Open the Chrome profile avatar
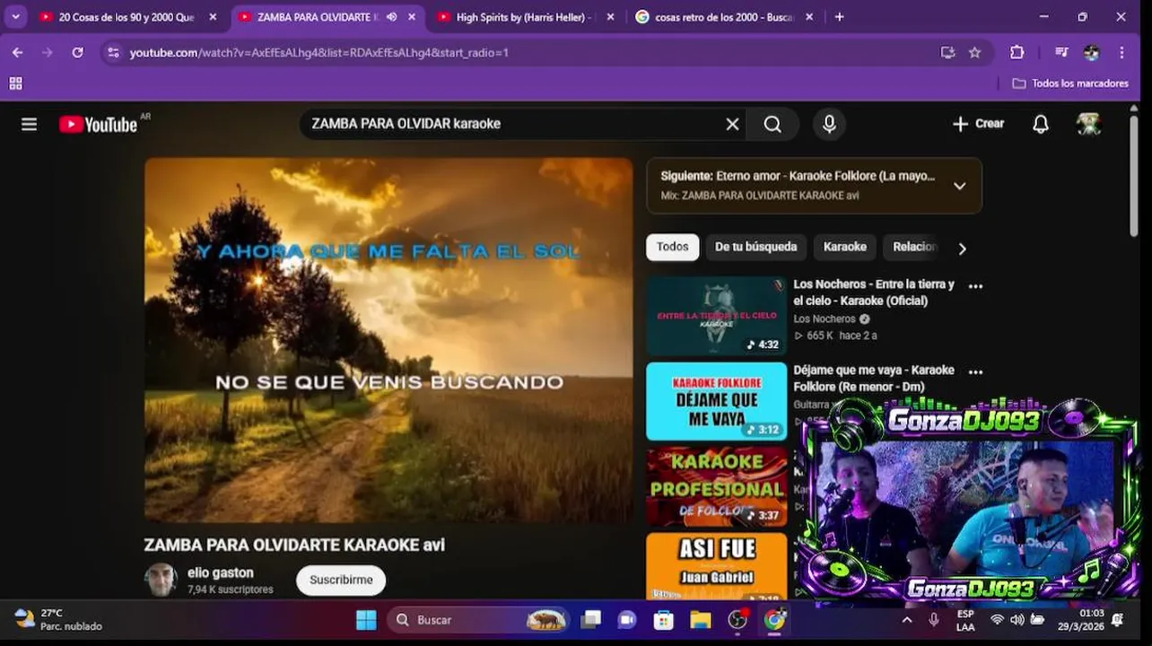 tap(1091, 53)
